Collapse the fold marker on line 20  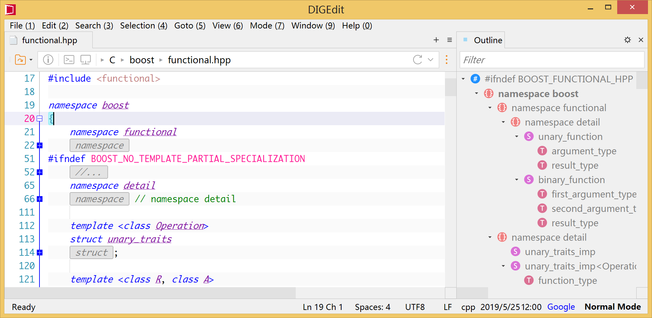[40, 118]
